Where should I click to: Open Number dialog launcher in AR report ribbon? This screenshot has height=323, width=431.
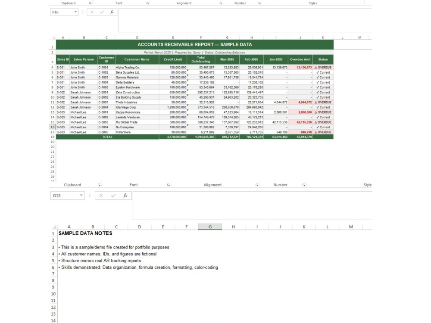pos(259,3)
